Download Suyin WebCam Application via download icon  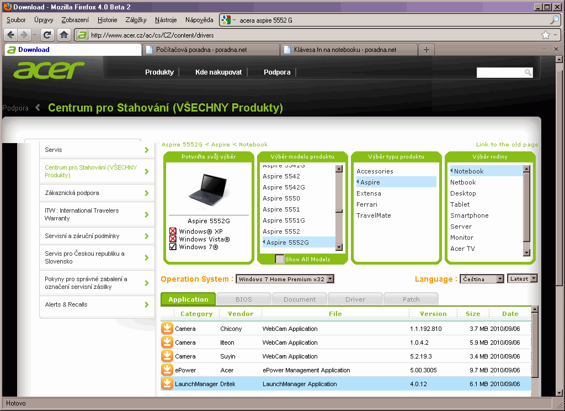(167, 356)
